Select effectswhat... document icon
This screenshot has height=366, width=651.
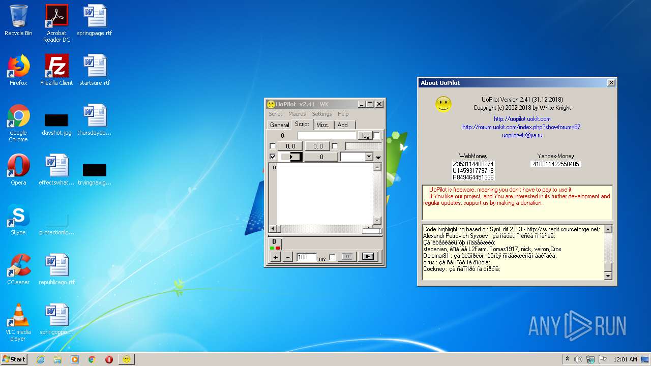[x=56, y=170]
